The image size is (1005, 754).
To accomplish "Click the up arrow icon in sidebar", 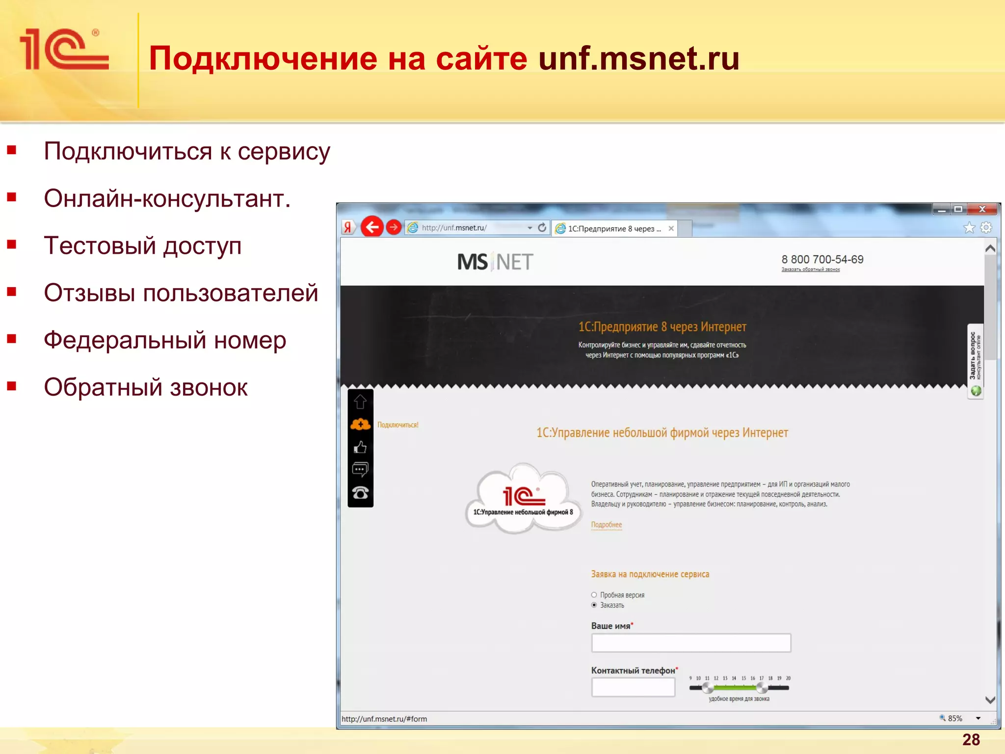I will coord(360,402).
